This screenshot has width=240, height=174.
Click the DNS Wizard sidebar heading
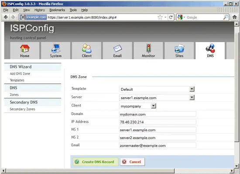[x=21, y=67]
